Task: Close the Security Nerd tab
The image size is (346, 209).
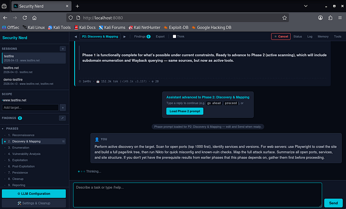Action: coord(67,6)
